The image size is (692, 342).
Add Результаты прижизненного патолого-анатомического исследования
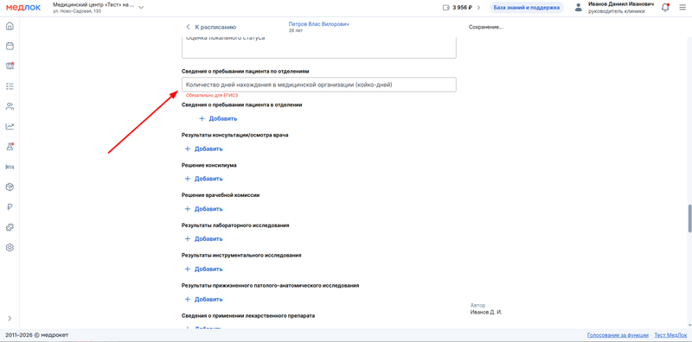coord(204,299)
